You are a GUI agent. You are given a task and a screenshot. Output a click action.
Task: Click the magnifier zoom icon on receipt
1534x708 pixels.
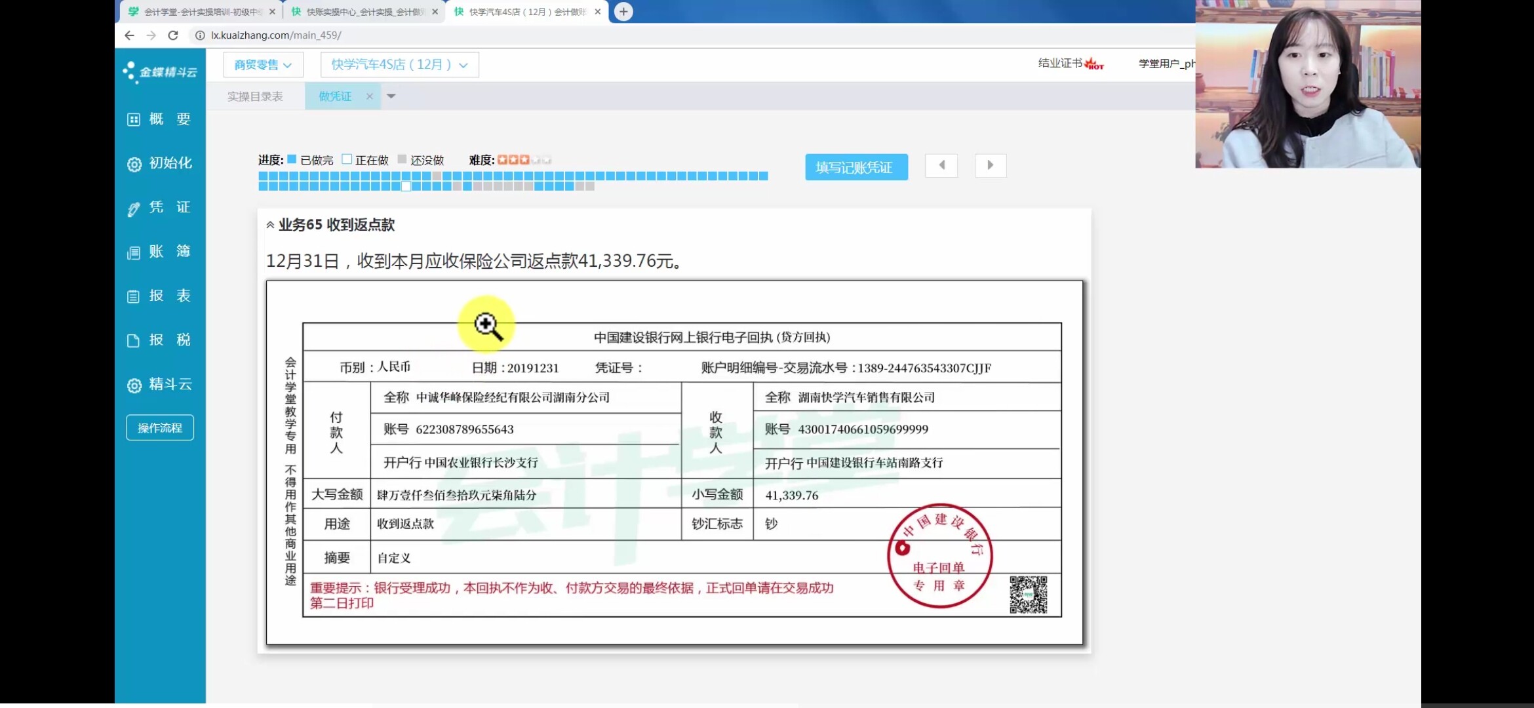pos(487,325)
